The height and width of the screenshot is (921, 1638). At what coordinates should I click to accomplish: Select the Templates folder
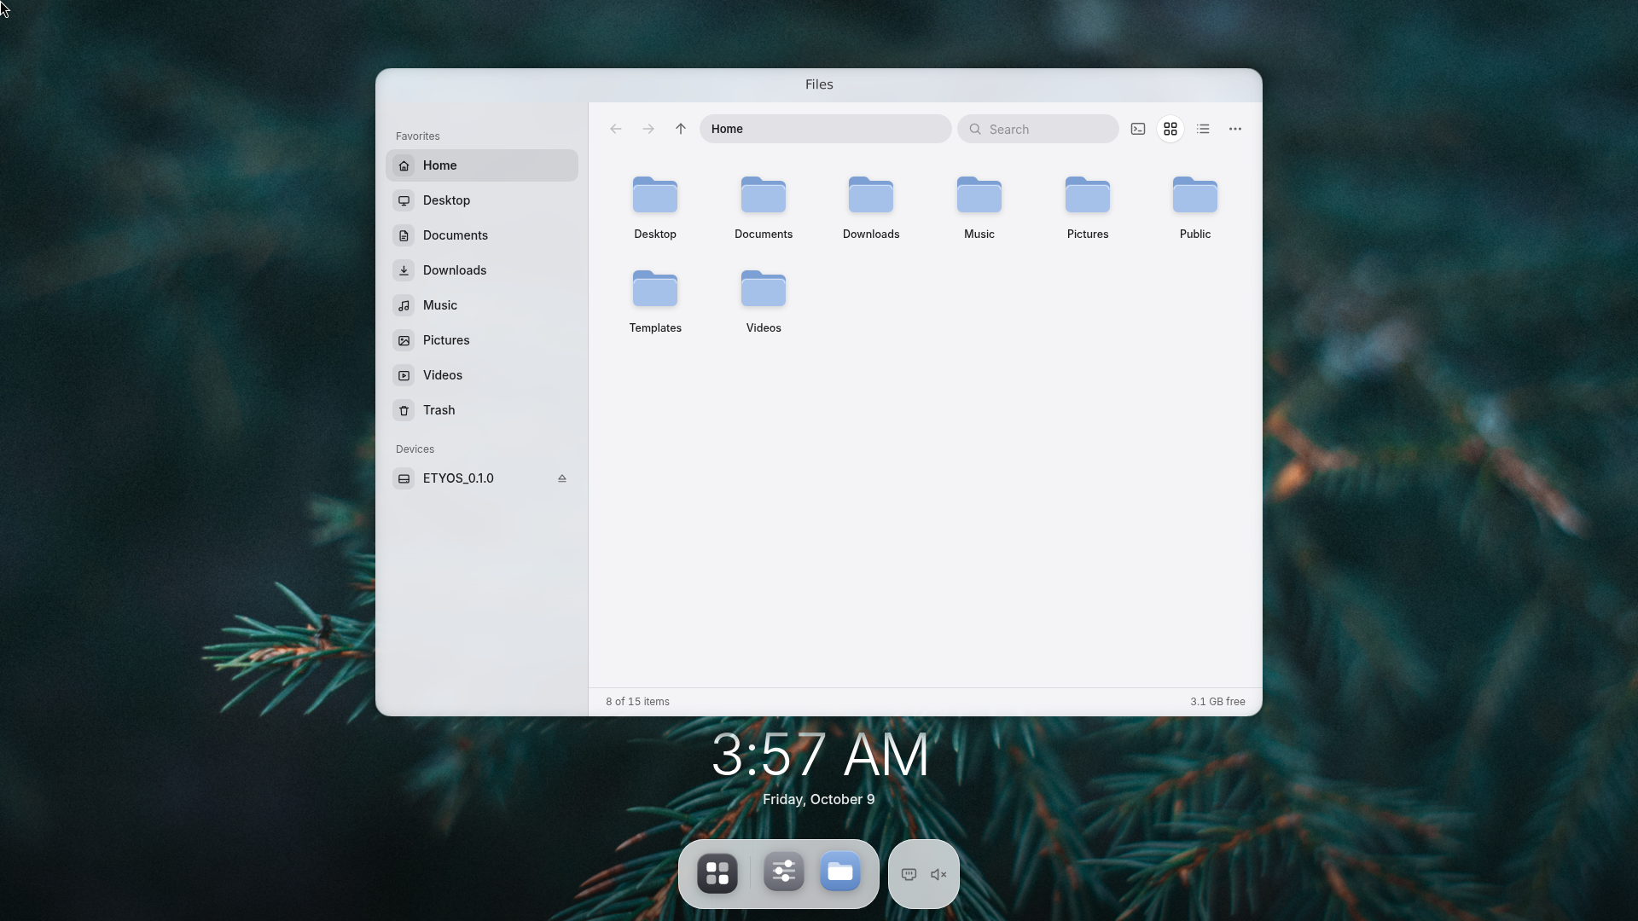[x=655, y=301]
